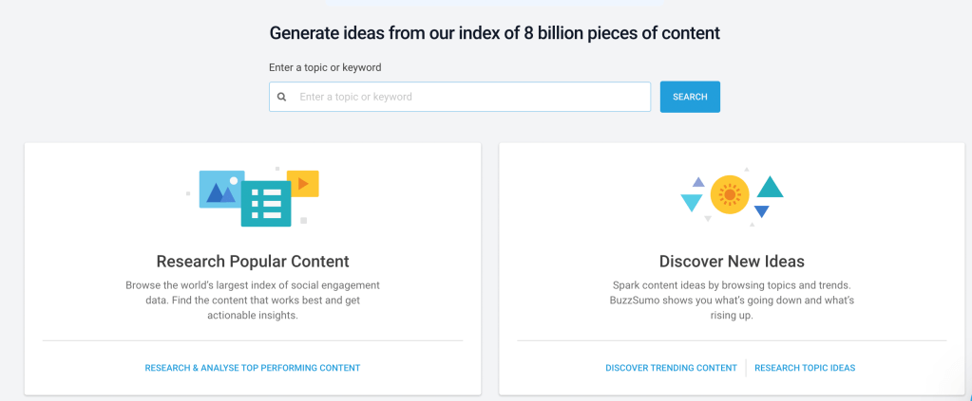972x401 pixels.
Task: Click the Research Popular Content heading
Action: coord(253,262)
